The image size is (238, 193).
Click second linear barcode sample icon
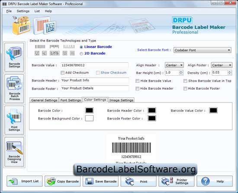pos(55,47)
